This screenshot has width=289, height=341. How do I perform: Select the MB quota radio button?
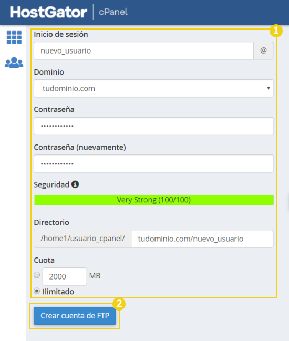pyautogui.click(x=37, y=275)
